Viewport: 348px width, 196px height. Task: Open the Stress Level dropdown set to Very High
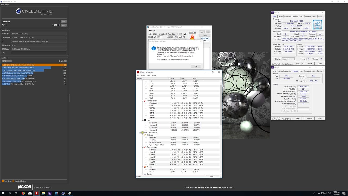173,34
